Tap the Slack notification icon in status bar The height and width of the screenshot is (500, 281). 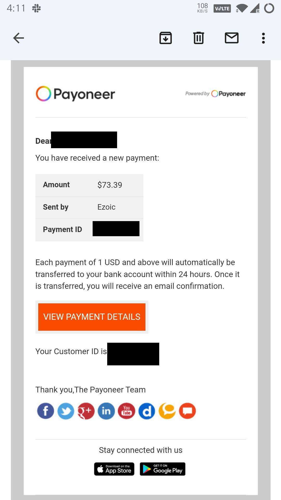pos(36,8)
